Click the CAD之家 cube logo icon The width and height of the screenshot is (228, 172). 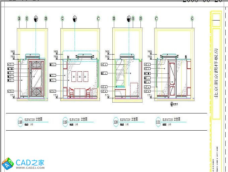coord(8,164)
